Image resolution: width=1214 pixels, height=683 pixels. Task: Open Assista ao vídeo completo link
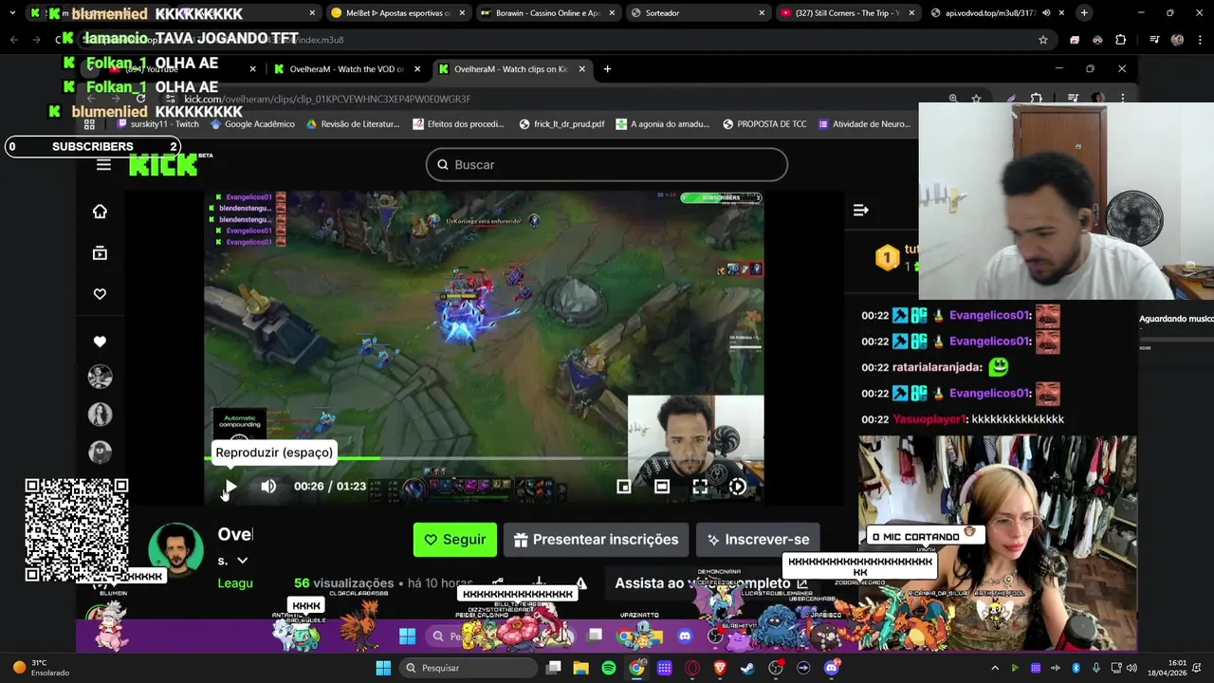pos(709,583)
